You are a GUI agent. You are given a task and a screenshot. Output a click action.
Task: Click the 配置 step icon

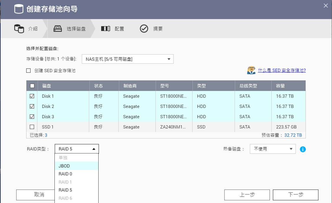(x=105, y=29)
